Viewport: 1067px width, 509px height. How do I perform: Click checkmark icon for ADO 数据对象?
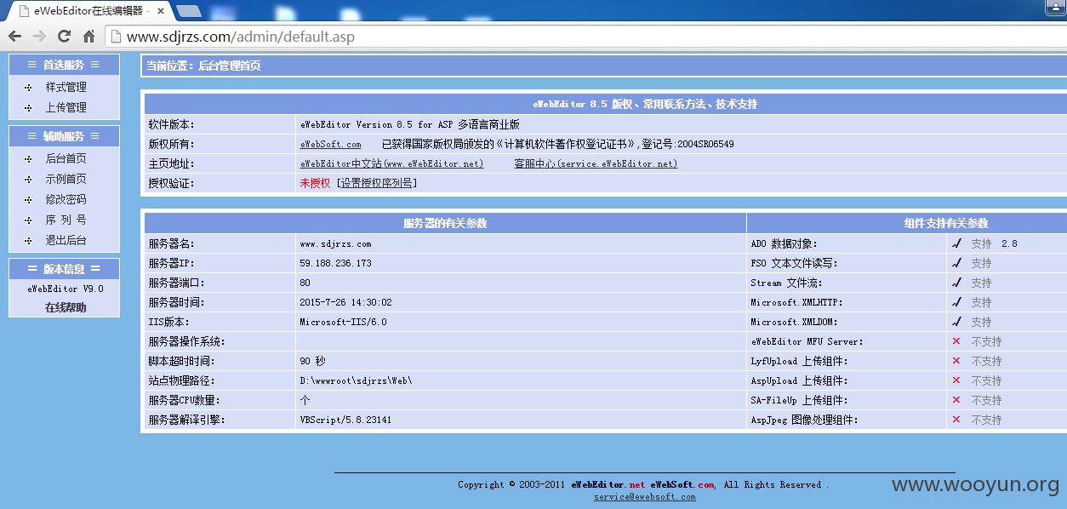click(x=956, y=243)
